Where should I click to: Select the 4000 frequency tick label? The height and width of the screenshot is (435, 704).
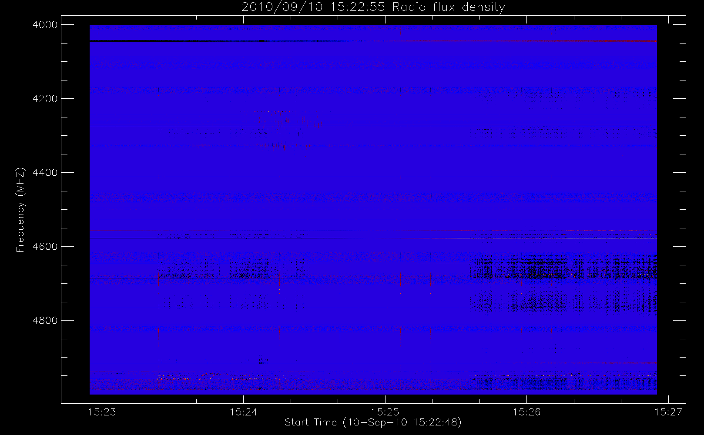pyautogui.click(x=45, y=25)
